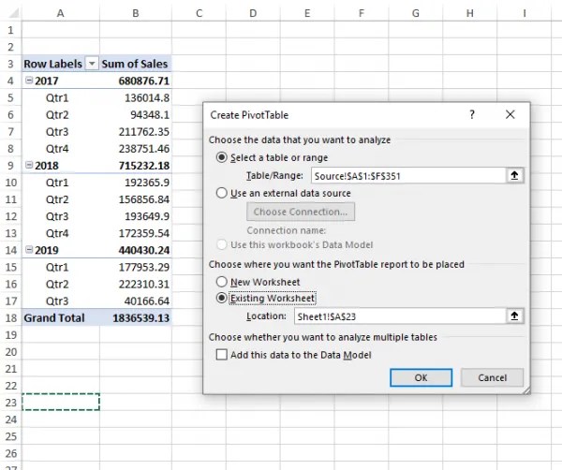Click the collapse range icon beside Location
Image resolution: width=562 pixels, height=470 pixels.
(514, 316)
